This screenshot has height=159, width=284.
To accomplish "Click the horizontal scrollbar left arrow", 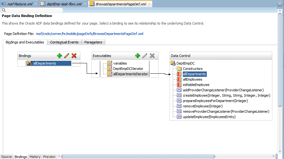I will tap(59, 156).
